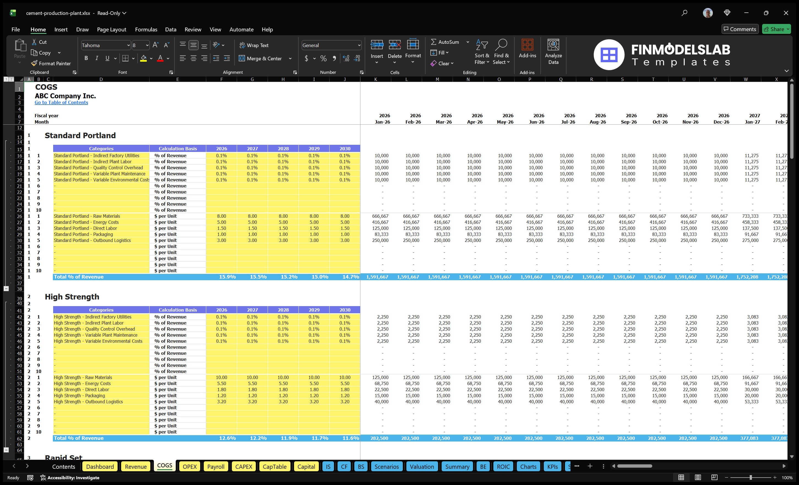The image size is (799, 485).
Task: Apply italic formatting
Action: pos(97,58)
